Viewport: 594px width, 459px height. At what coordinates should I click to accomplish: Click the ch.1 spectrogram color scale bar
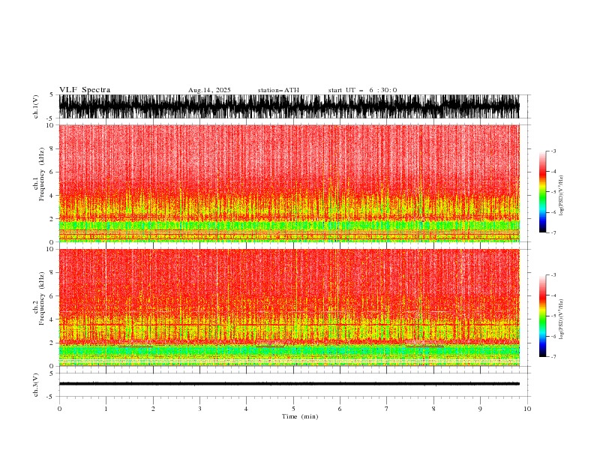tap(542, 192)
